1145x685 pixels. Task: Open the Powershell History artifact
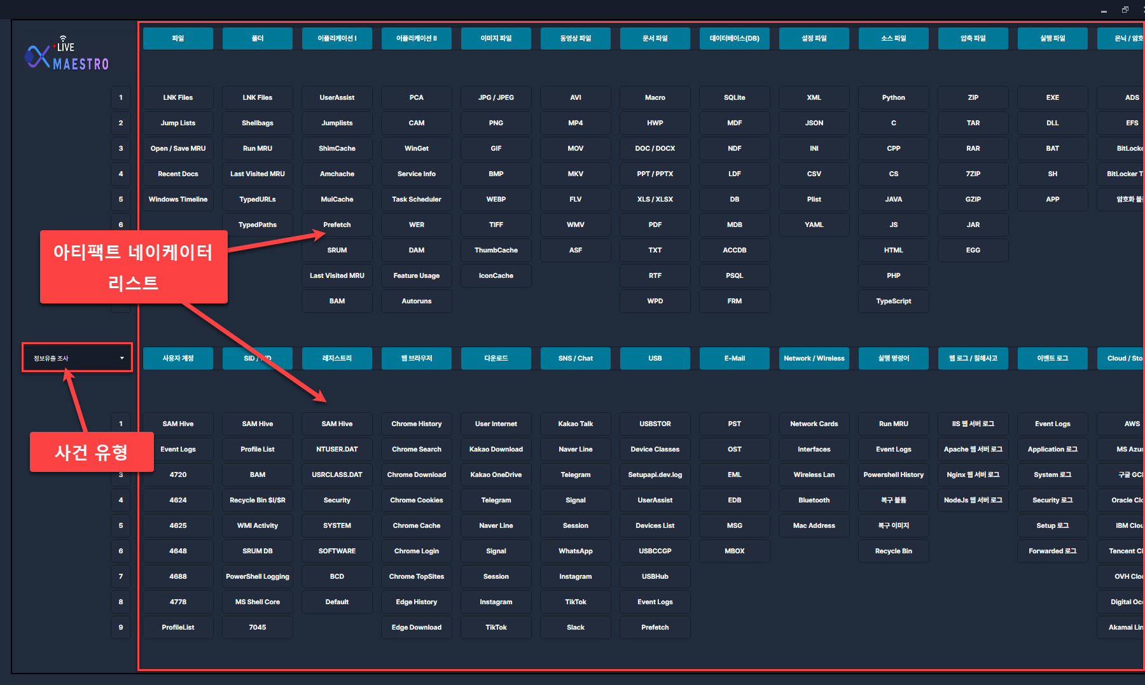[x=893, y=475]
